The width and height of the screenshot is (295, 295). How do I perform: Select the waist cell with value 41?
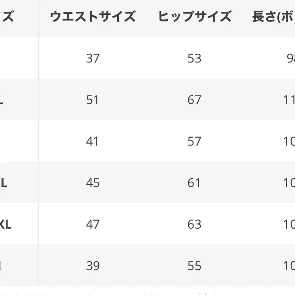(92, 141)
